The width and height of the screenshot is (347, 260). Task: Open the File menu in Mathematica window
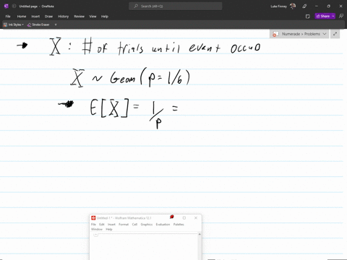[93, 225]
